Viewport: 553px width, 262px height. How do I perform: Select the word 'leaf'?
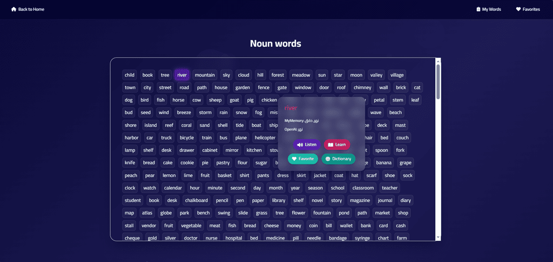415,100
